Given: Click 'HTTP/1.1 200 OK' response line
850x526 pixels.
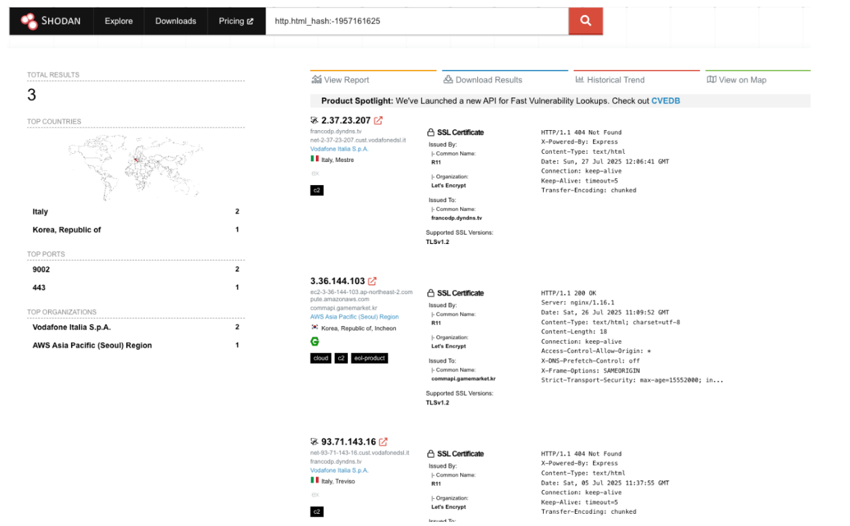Looking at the screenshot, I should pos(569,294).
